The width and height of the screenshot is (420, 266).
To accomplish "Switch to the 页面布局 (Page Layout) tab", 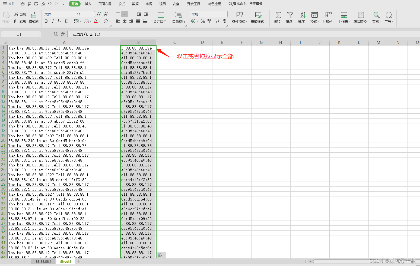I will click(105, 4).
